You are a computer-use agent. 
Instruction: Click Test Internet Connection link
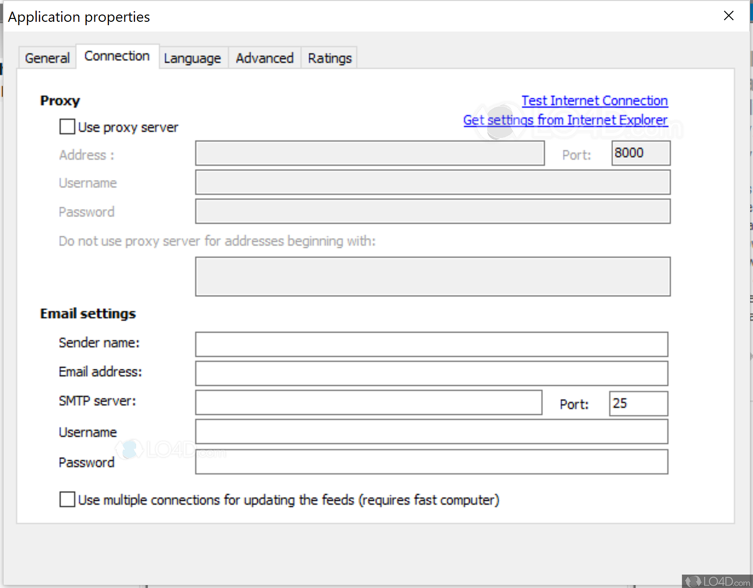(594, 101)
